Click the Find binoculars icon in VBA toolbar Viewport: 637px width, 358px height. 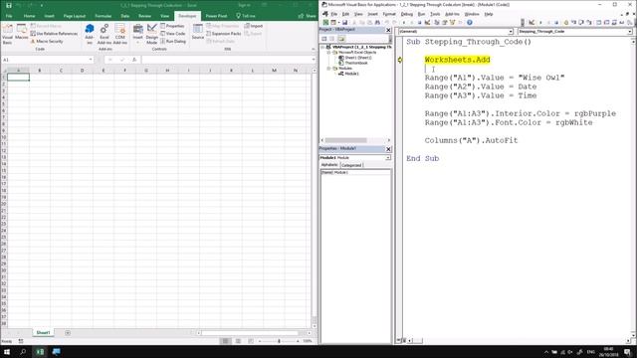coord(377,23)
